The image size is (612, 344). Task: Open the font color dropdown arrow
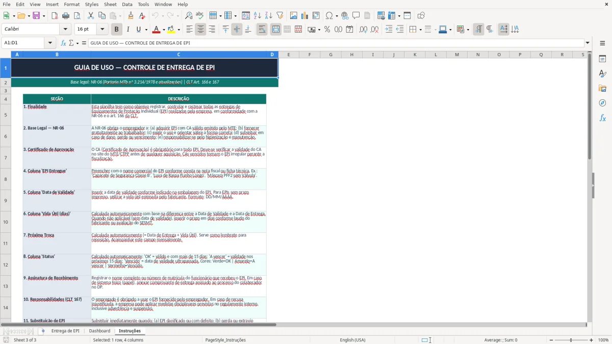[164, 30]
